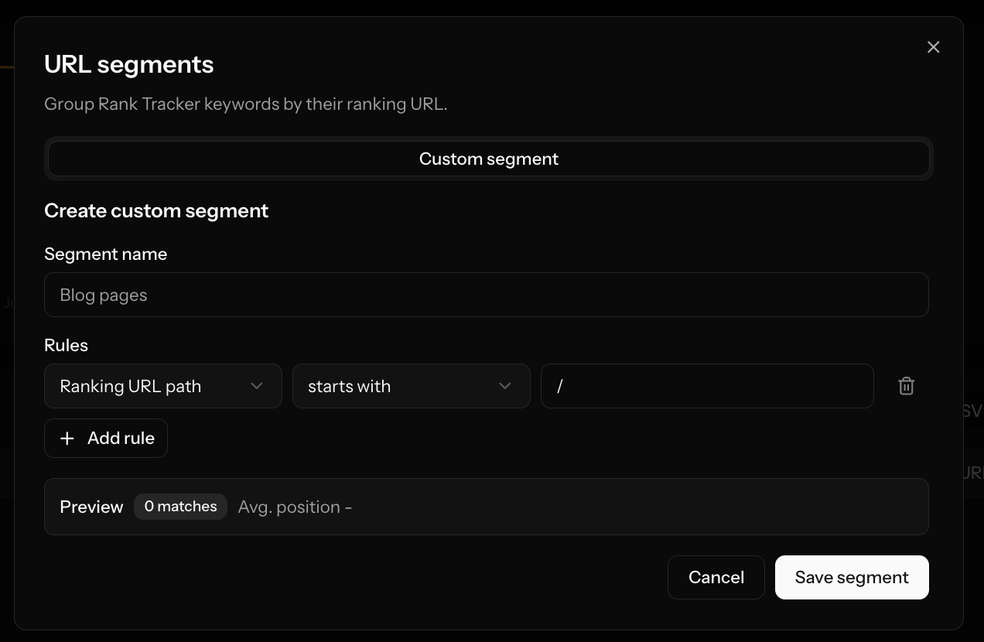Close the URL segments dialog
The height and width of the screenshot is (642, 984).
pos(933,47)
